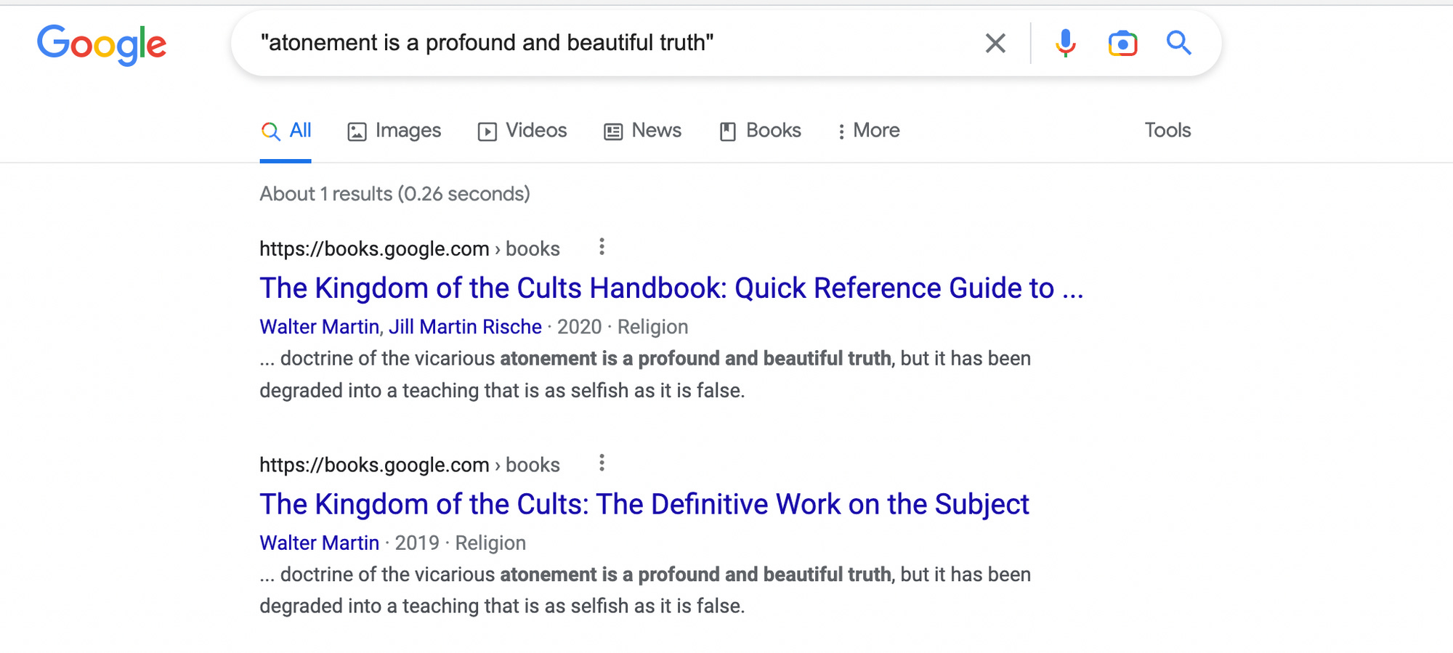This screenshot has height=653, width=1453.
Task: Open The Kingdom of the Cults Handbook link
Action: [x=671, y=288]
